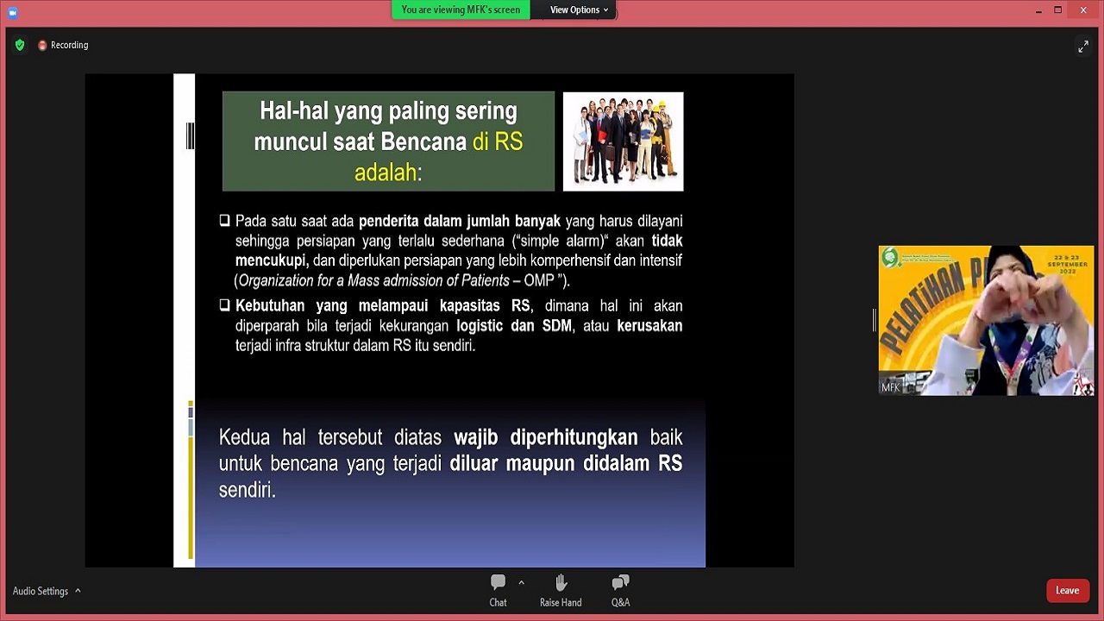This screenshot has width=1104, height=621.
Task: Expand the caret next to Chat
Action: (521, 583)
